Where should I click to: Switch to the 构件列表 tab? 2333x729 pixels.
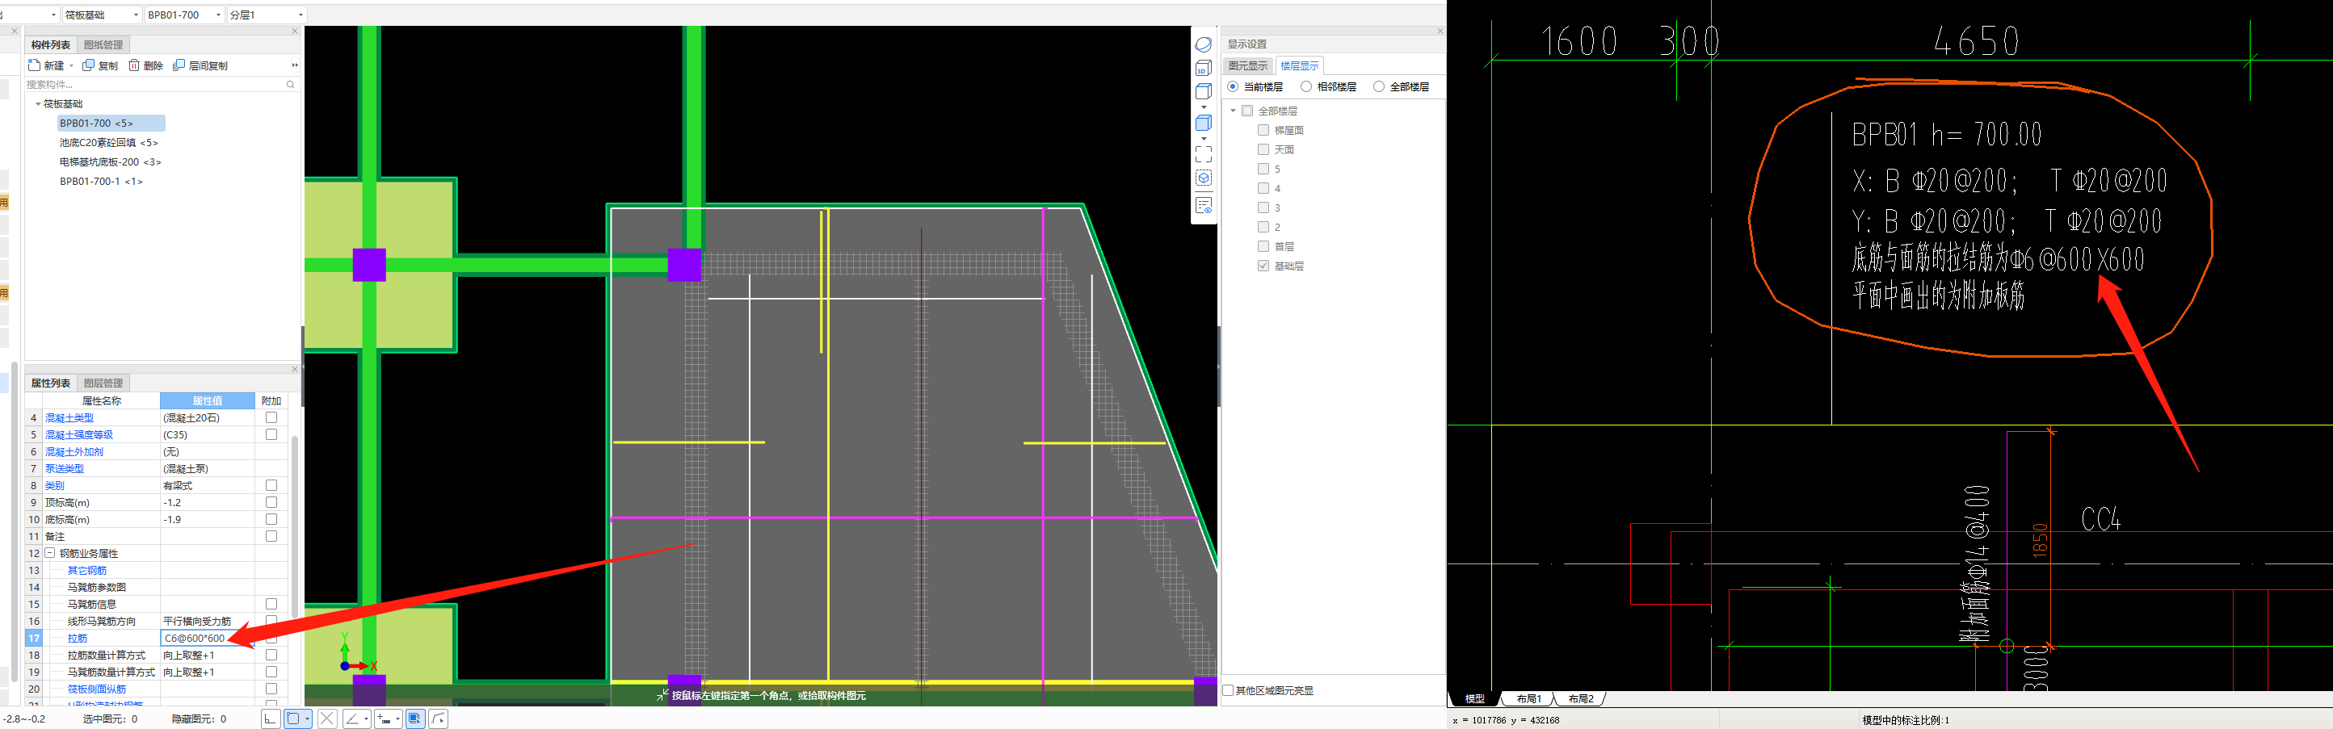point(51,44)
